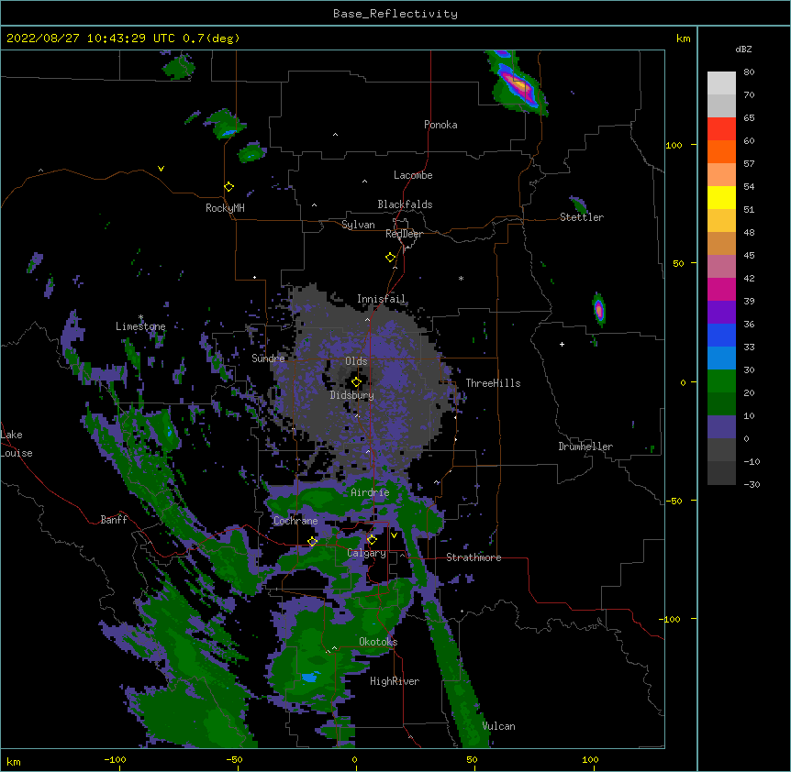The height and width of the screenshot is (772, 791).
Task: Click the white plus marker north of Drumheller
Action: [562, 344]
